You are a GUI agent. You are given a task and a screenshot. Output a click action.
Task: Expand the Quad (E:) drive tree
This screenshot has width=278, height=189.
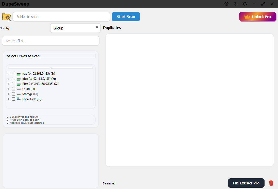click(8, 89)
